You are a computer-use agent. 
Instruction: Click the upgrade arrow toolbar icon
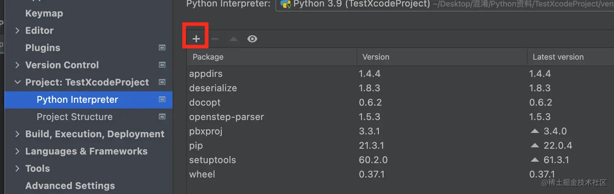[233, 39]
